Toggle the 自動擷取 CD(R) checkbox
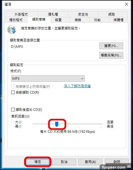 click(x=13, y=92)
